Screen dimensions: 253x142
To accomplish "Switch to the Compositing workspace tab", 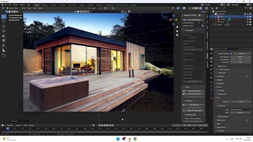I will pos(109,5).
